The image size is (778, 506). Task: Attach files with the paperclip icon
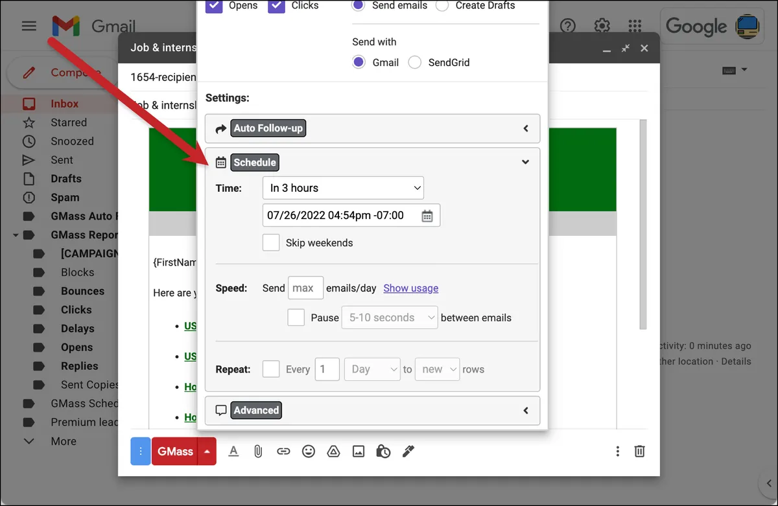coord(258,452)
